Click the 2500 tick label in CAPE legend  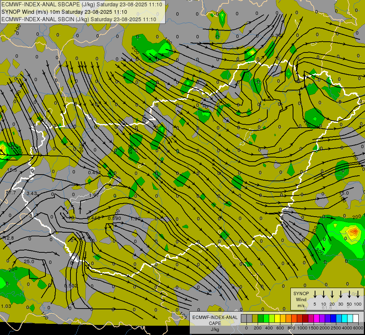click(x=336, y=328)
